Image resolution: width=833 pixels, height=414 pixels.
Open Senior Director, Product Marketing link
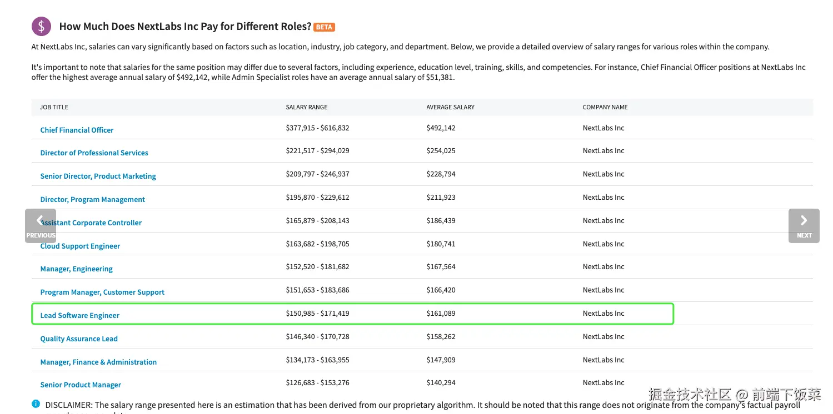click(x=98, y=176)
